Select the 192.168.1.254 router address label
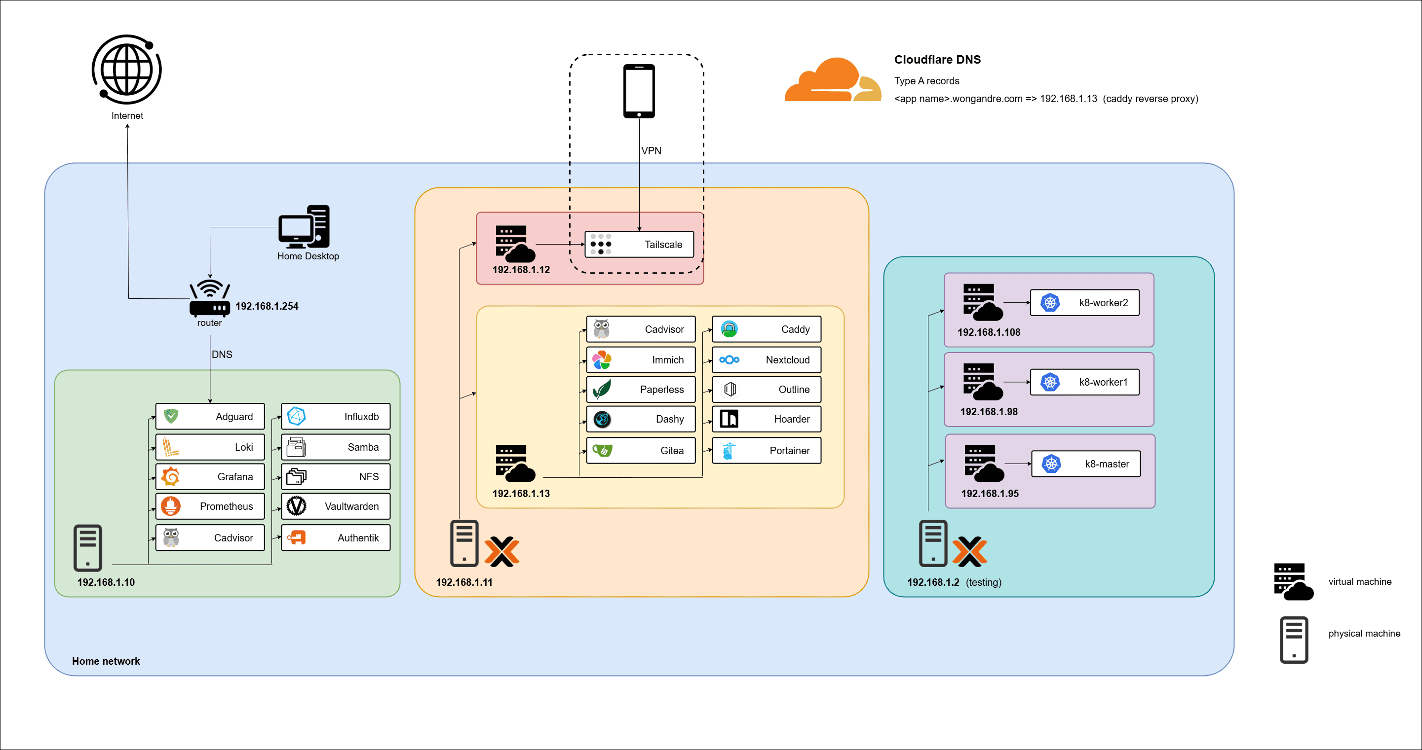The image size is (1422, 750). [267, 306]
